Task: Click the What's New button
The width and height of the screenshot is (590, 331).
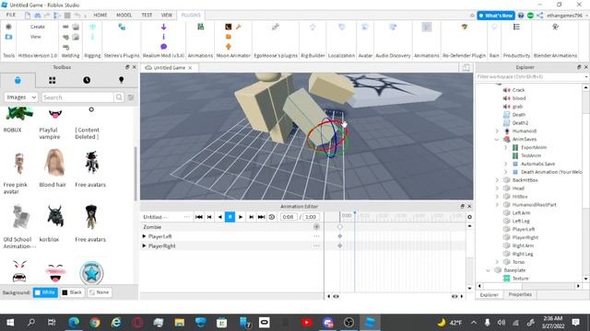Action: tap(496, 16)
